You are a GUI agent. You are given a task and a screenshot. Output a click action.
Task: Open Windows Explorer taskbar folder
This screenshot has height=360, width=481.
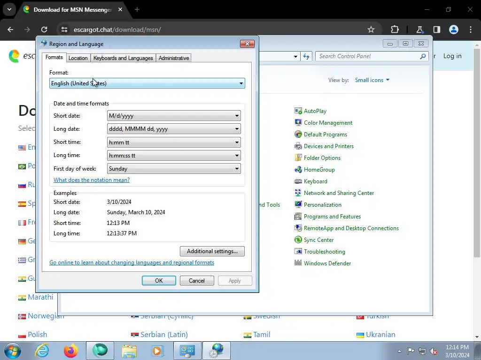tap(129, 351)
